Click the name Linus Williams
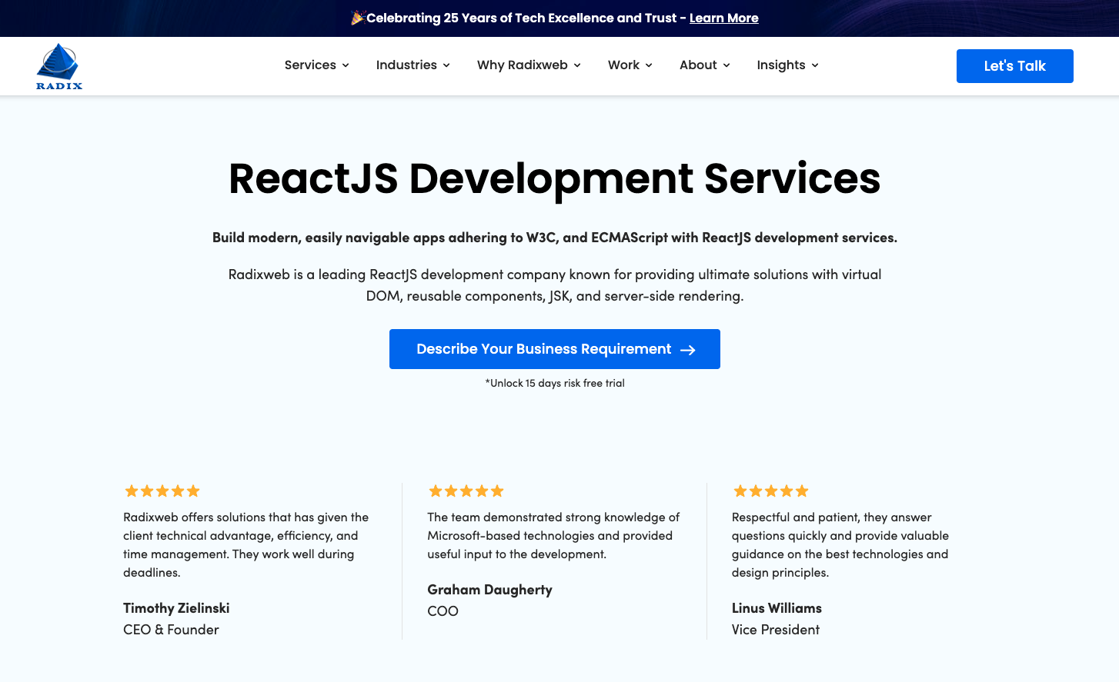1119x682 pixels. tap(777, 608)
